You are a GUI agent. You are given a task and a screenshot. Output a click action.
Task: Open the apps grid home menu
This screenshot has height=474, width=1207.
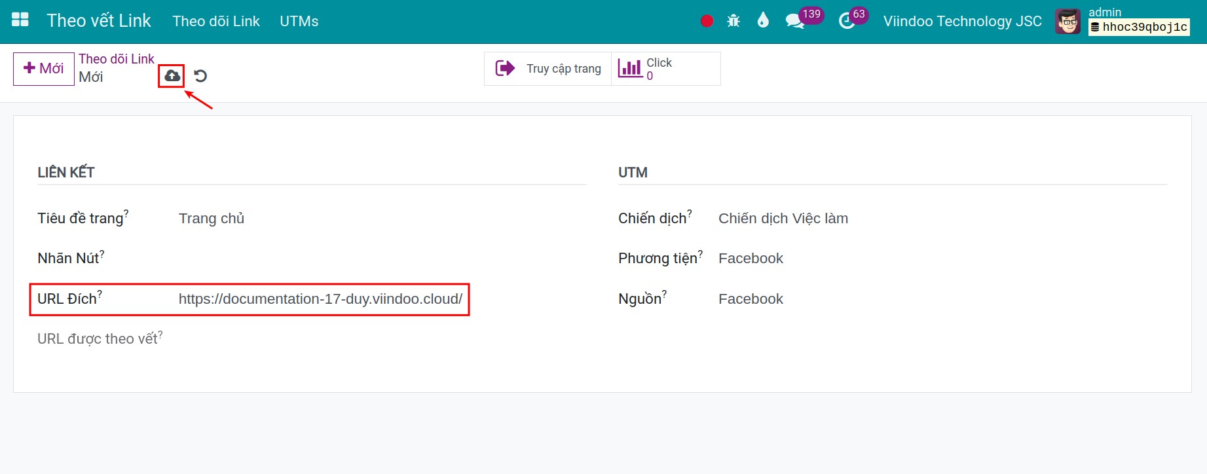point(20,20)
